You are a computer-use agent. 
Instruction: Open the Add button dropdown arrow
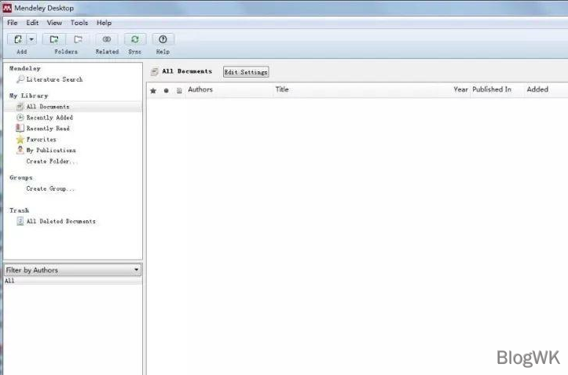coord(31,39)
